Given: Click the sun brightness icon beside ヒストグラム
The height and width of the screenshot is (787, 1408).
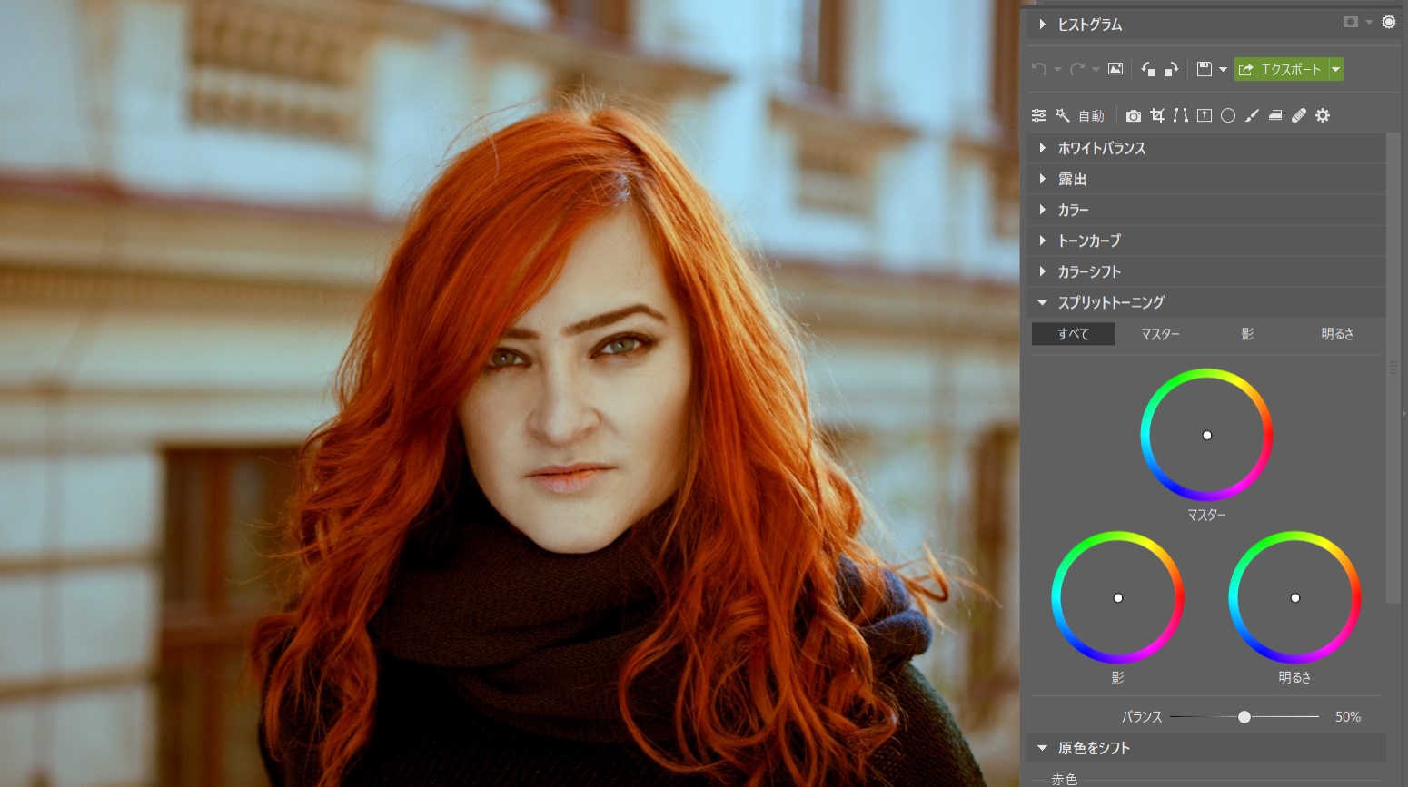Looking at the screenshot, I should click(x=1389, y=22).
